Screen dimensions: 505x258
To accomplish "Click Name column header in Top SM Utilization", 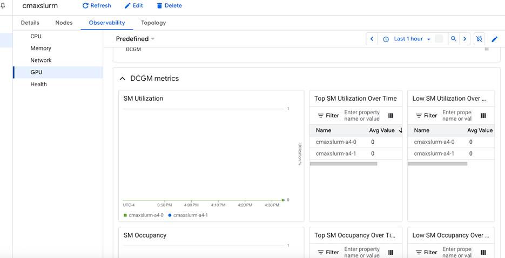I will point(324,130).
